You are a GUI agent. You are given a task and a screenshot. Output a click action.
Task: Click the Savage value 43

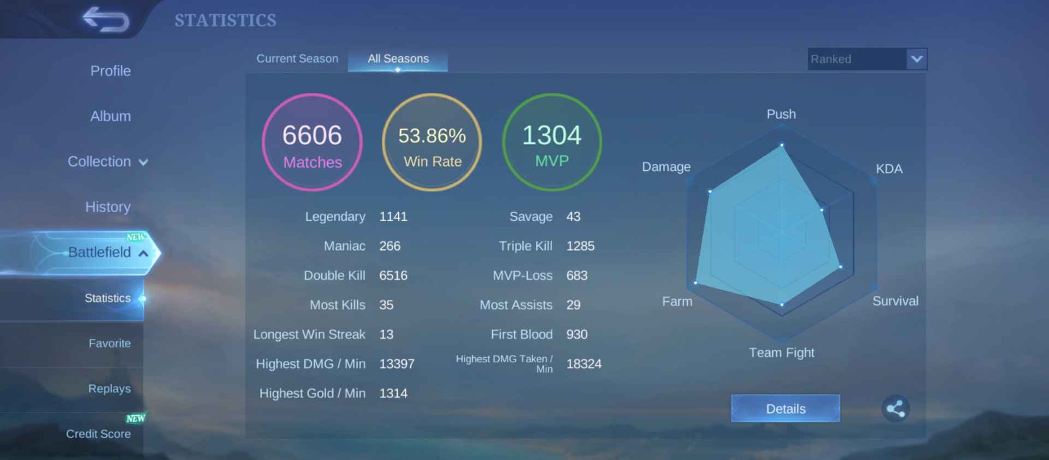pyautogui.click(x=573, y=217)
